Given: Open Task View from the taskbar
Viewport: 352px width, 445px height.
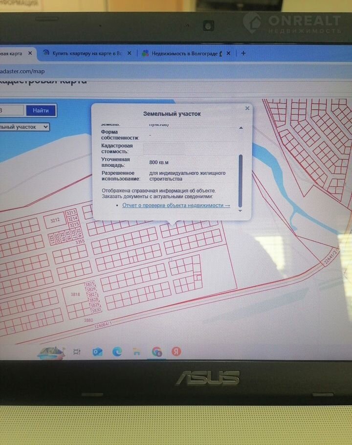Looking at the screenshot, I should pyautogui.click(x=77, y=352).
